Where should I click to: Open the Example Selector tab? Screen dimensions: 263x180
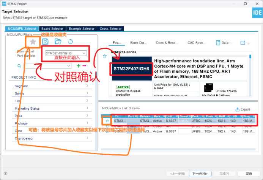tap(82, 29)
